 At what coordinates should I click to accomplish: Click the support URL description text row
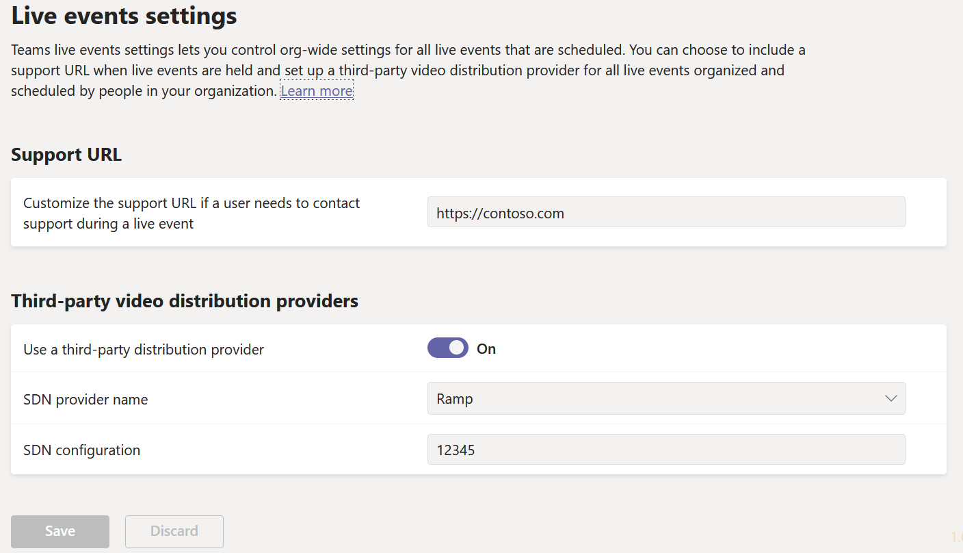click(x=191, y=212)
